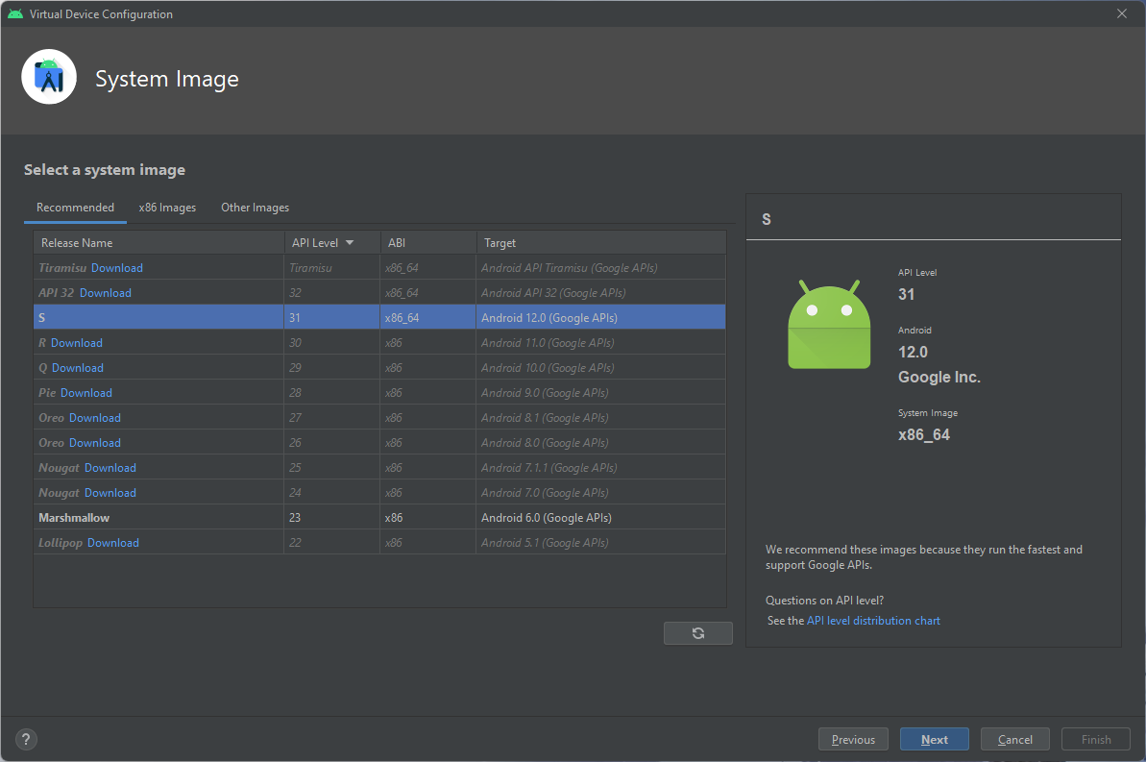Close the Virtual Device Configuration dialog
The height and width of the screenshot is (762, 1146).
pyautogui.click(x=1122, y=13)
